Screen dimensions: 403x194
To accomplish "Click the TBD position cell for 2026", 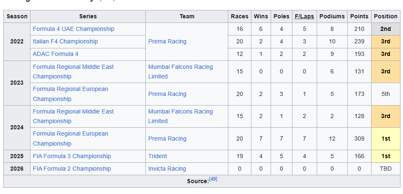I will tap(385, 169).
